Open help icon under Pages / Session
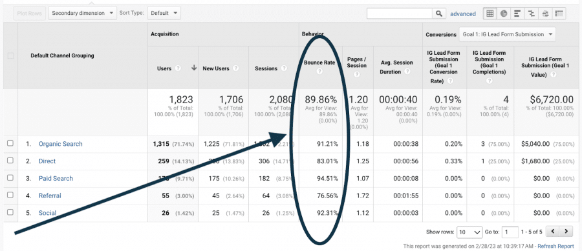The height and width of the screenshot is (251, 582). (x=357, y=74)
